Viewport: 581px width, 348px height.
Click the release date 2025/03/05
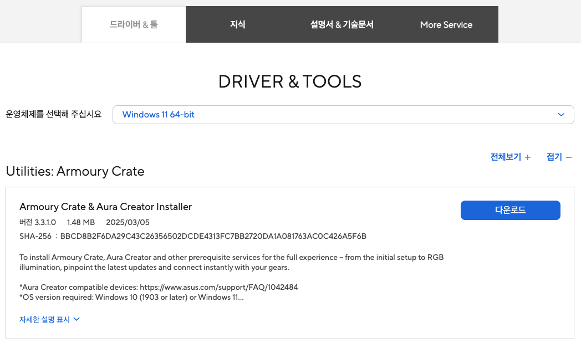coord(128,223)
